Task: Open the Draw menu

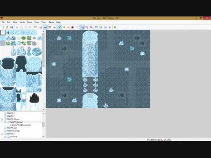Action: click(x=30, y=22)
